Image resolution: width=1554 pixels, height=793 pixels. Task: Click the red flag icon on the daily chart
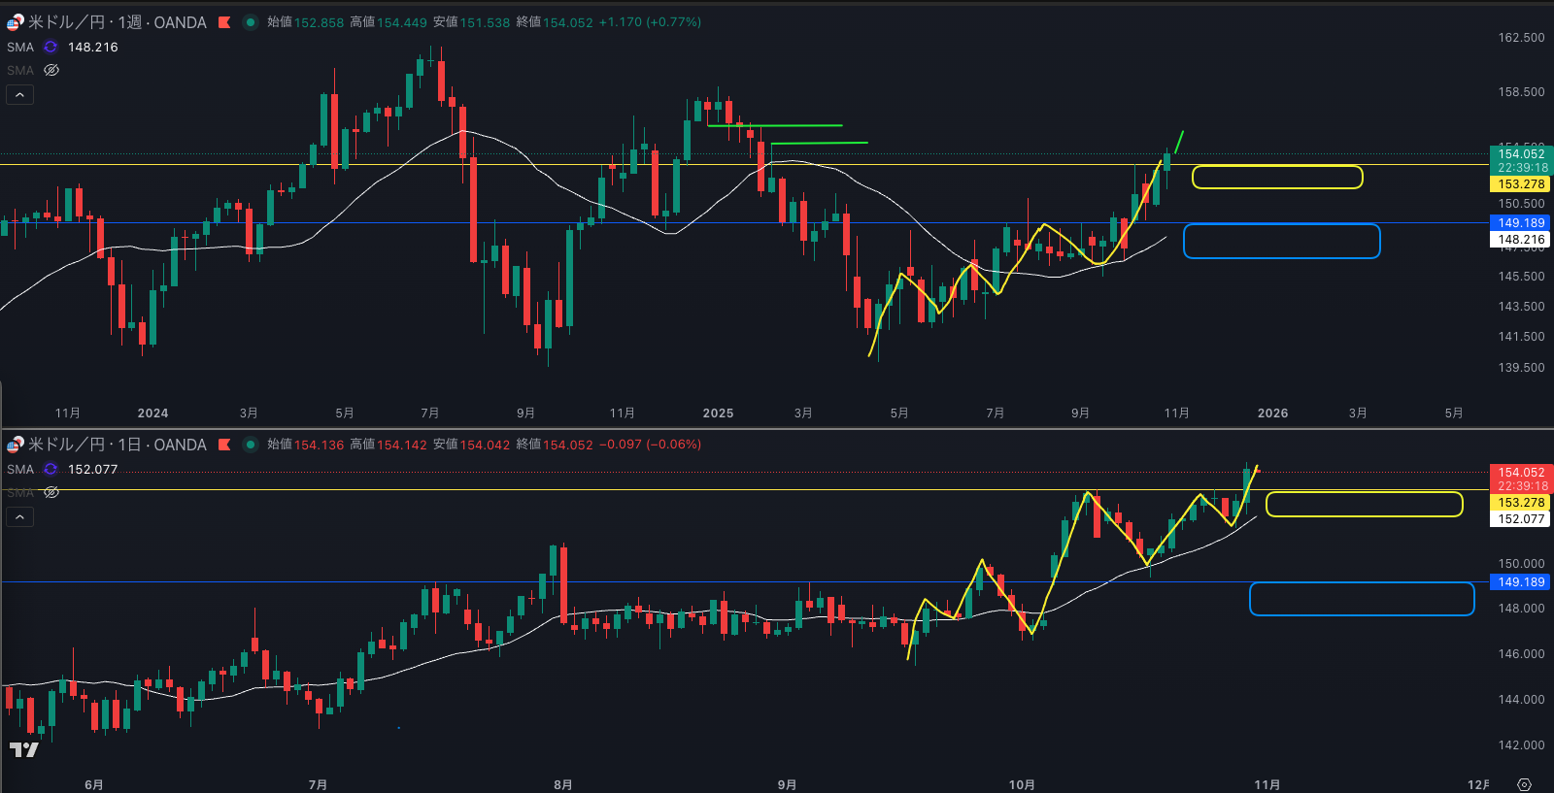pos(224,445)
